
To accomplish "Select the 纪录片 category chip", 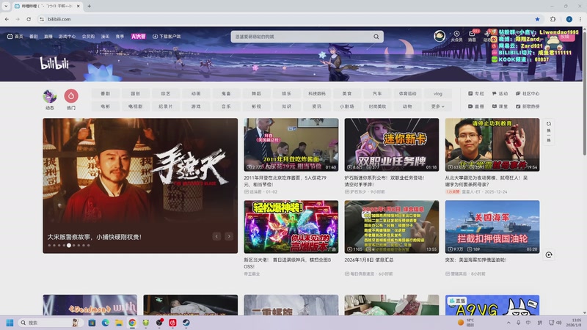I will tap(166, 106).
